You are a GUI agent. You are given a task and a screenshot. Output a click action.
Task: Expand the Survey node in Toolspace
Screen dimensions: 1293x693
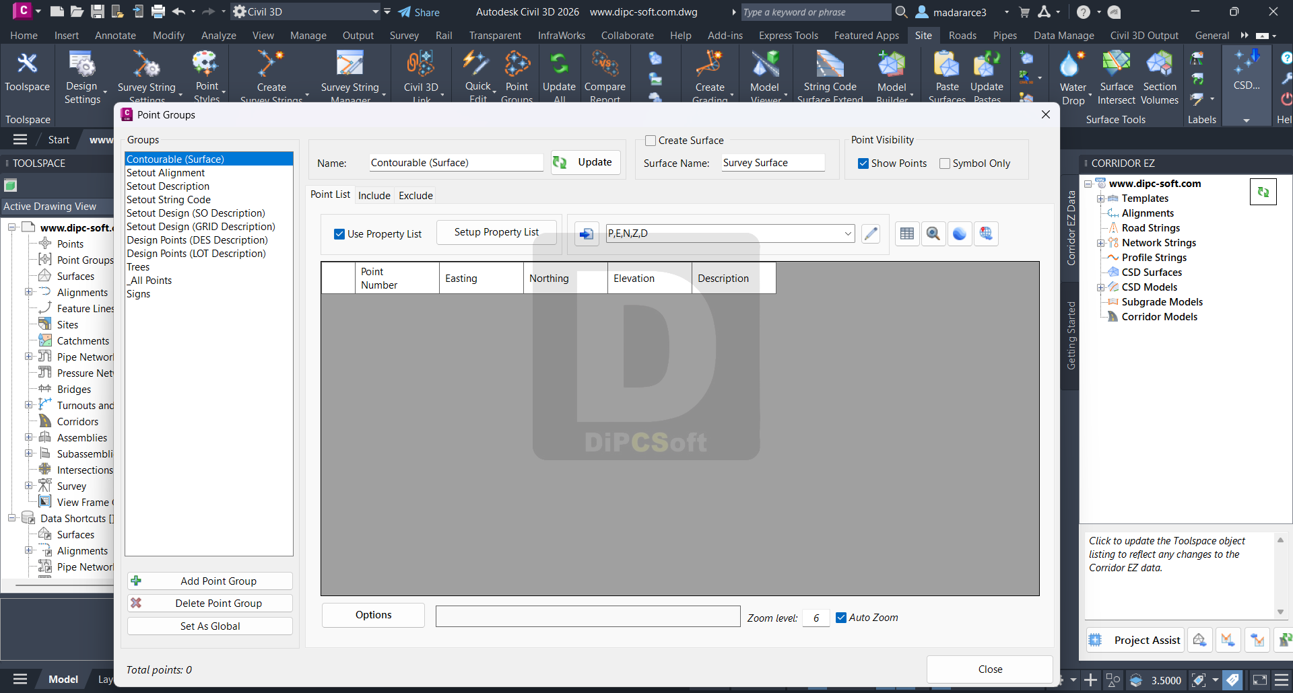tap(28, 486)
